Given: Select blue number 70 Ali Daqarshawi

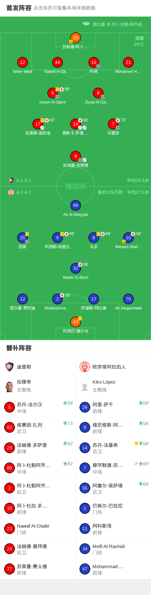Looking at the screenshot, I should click(x=128, y=299).
